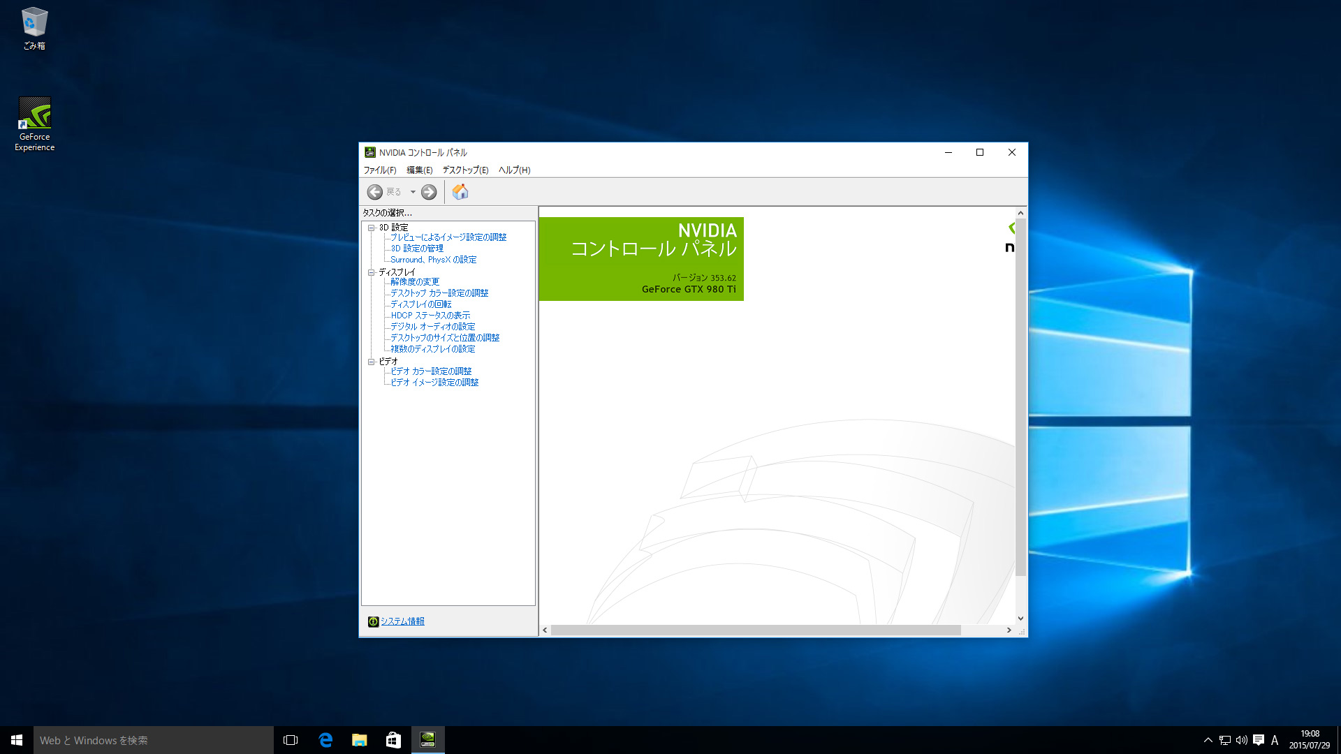This screenshot has width=1341, height=754.
Task: Click the NVIDIA コントロール パネル green banner
Action: (x=641, y=259)
